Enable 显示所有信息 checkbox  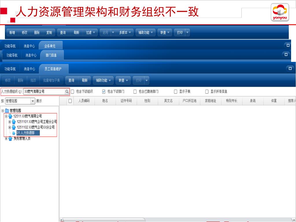(x=207, y=92)
